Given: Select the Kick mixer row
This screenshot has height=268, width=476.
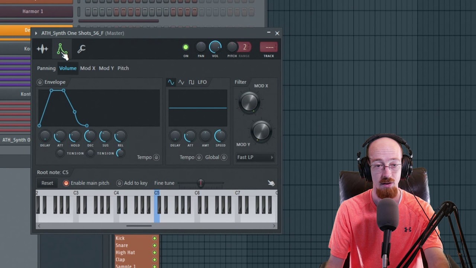Looking at the screenshot, I should coord(136,238).
